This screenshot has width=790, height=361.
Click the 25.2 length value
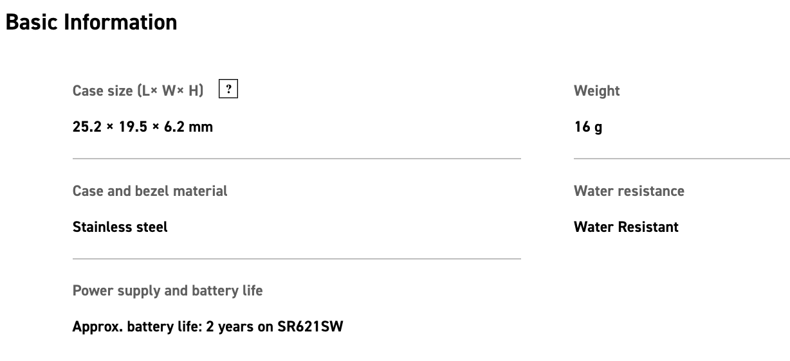coord(86,127)
